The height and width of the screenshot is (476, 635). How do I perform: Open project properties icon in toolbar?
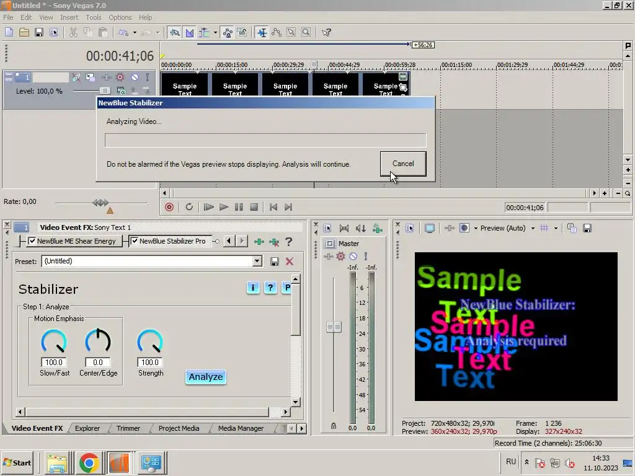click(x=53, y=32)
